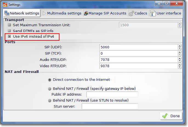Click the SIP (UDP) field showing 5060
The height and width of the screenshot is (127, 188).
coord(139,47)
